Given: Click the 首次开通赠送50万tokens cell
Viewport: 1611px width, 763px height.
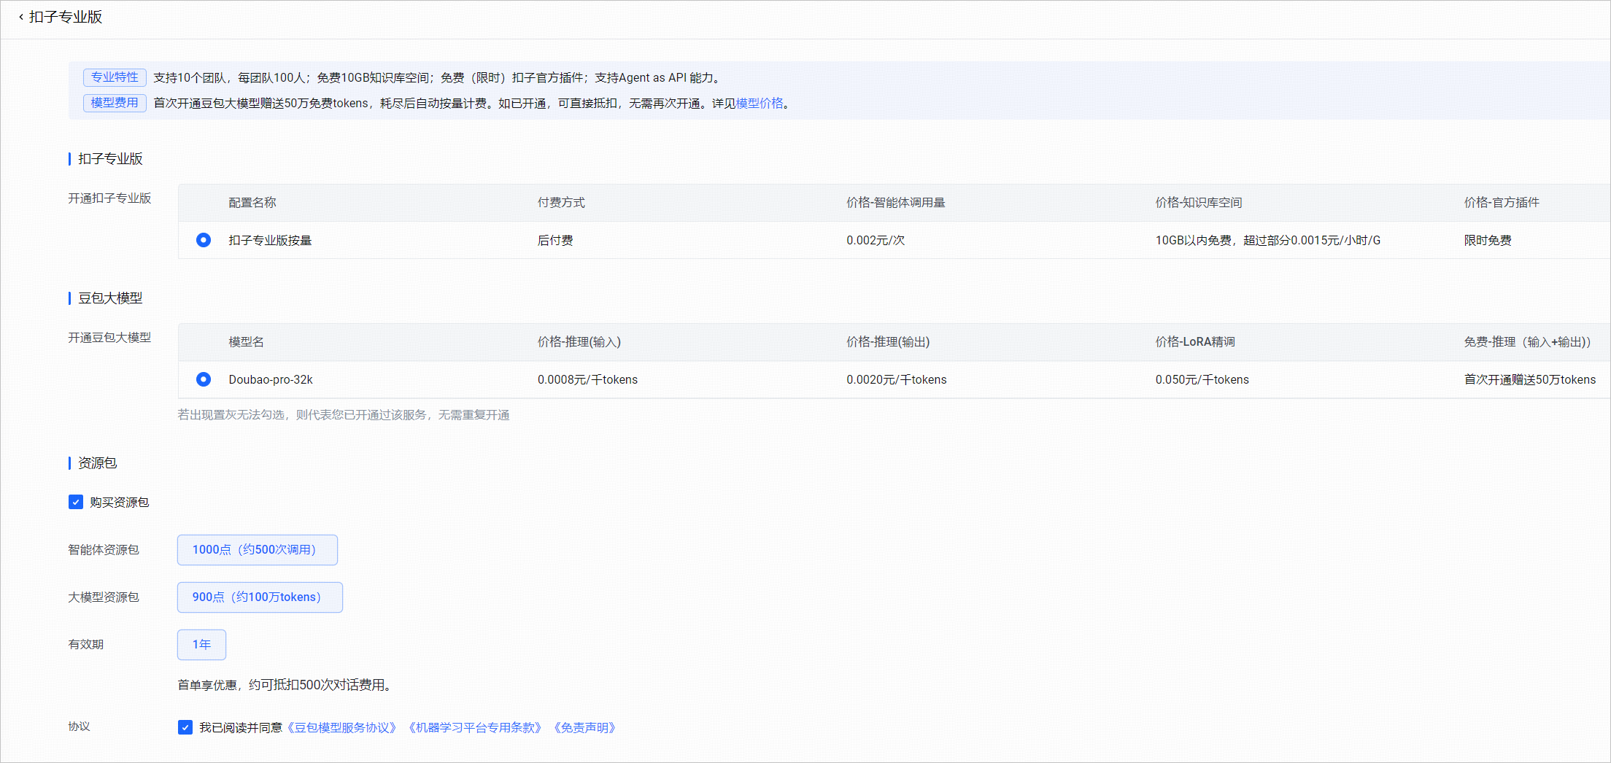Looking at the screenshot, I should click(1530, 380).
